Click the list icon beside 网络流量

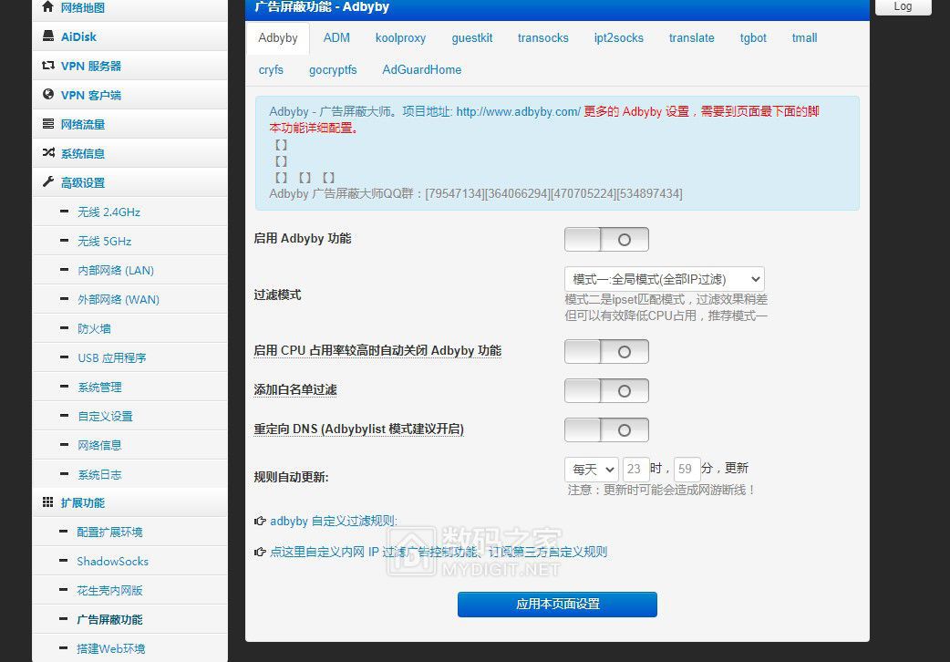point(47,124)
